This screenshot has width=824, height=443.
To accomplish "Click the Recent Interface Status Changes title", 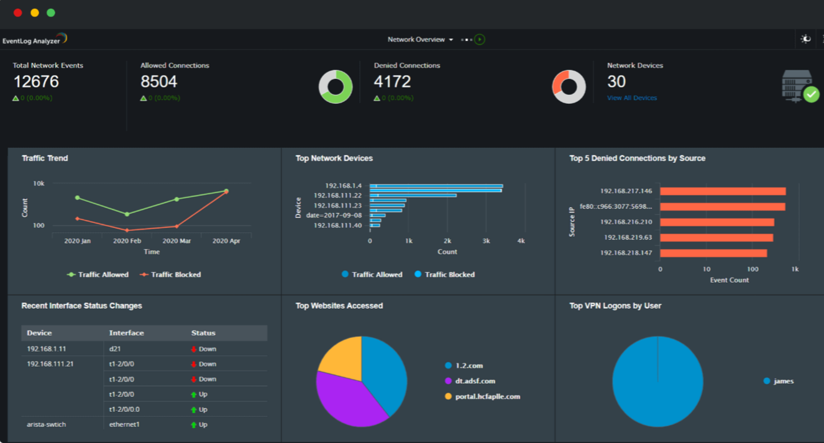I will (x=82, y=306).
